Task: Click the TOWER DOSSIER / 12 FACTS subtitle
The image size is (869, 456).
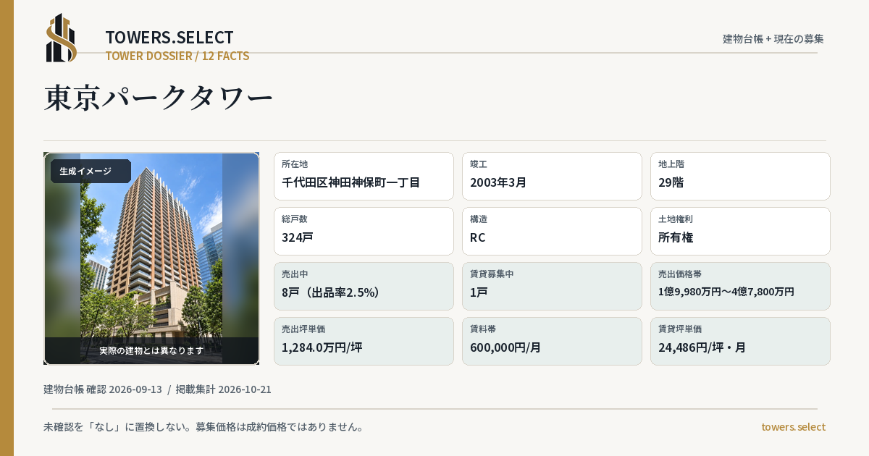Action: click(177, 56)
